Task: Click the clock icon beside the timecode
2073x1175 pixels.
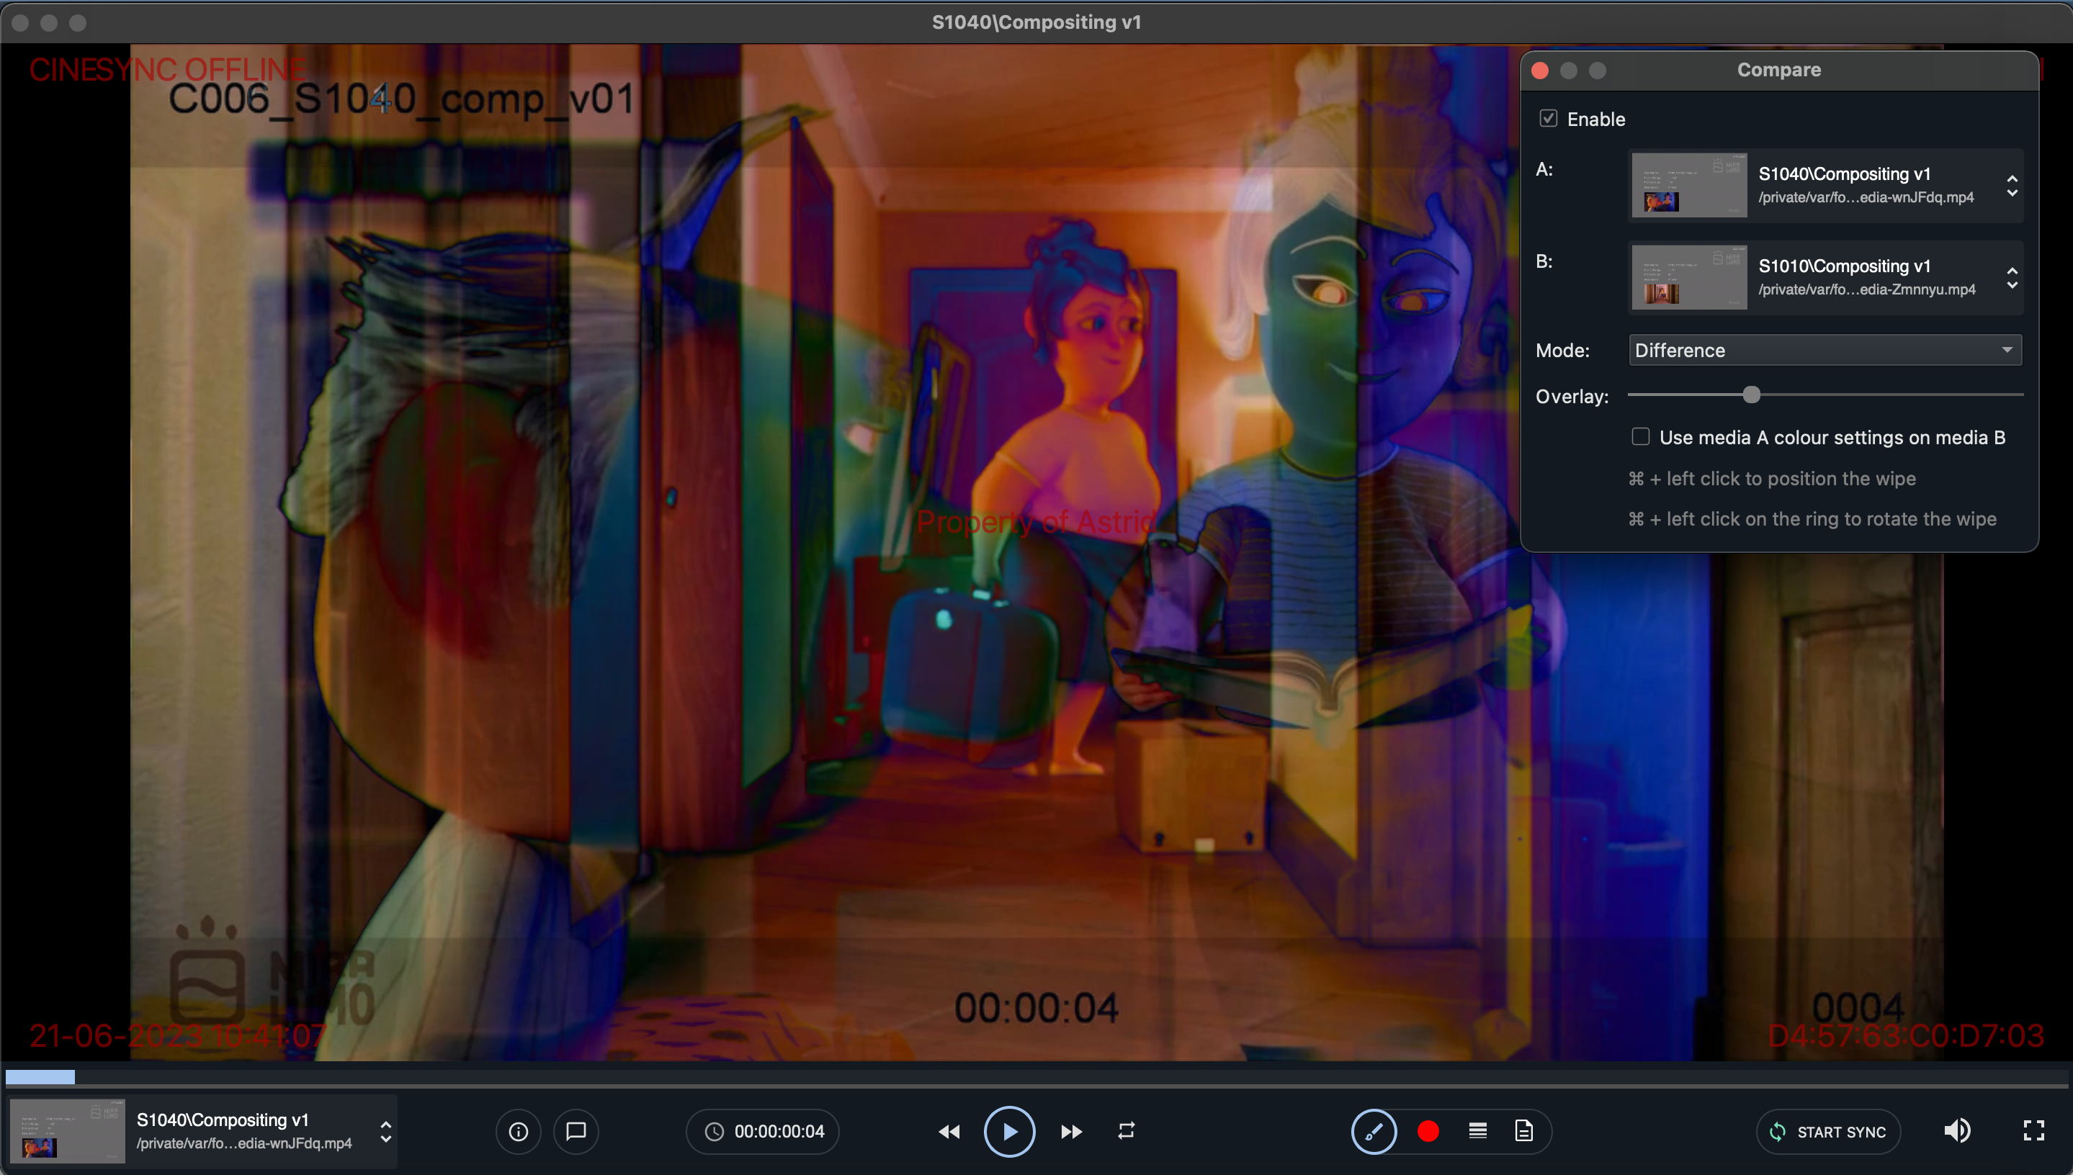Action: coord(715,1131)
